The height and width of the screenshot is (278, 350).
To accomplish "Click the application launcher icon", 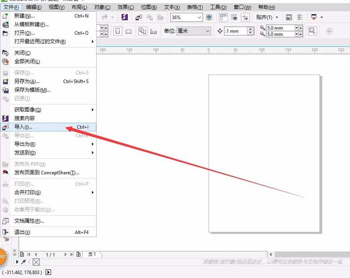I will 314,17.
